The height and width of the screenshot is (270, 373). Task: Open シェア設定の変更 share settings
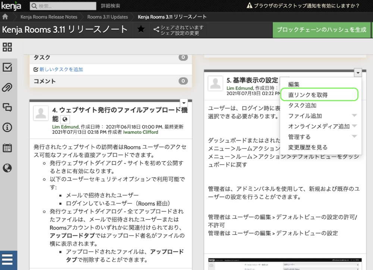pyautogui.click(x=180, y=33)
